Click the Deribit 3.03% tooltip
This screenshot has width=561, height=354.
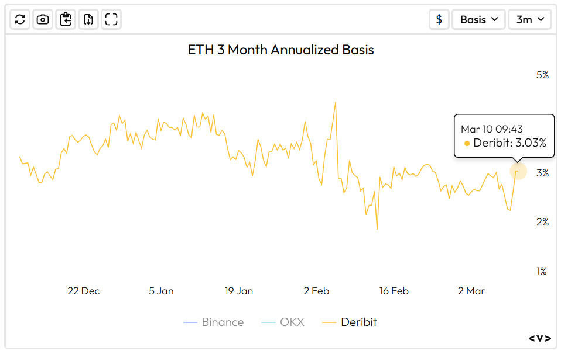click(x=504, y=136)
